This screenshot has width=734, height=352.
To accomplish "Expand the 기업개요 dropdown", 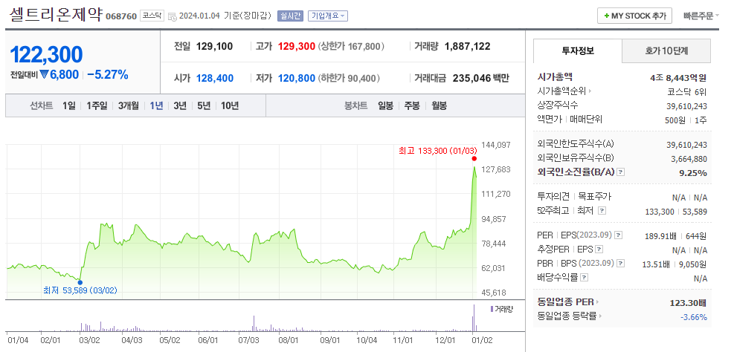I will click(x=328, y=16).
